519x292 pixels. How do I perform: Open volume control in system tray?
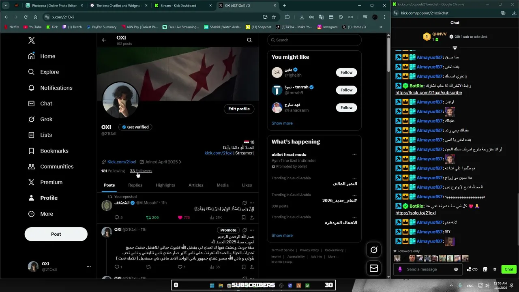pyautogui.click(x=486, y=286)
